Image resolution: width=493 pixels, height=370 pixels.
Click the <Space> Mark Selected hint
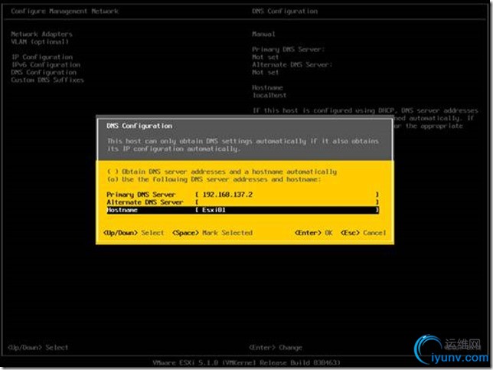tap(212, 233)
